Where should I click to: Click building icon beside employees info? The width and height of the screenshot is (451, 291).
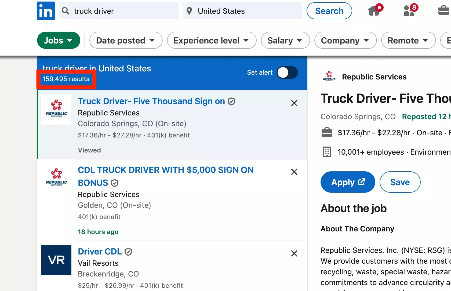(327, 152)
